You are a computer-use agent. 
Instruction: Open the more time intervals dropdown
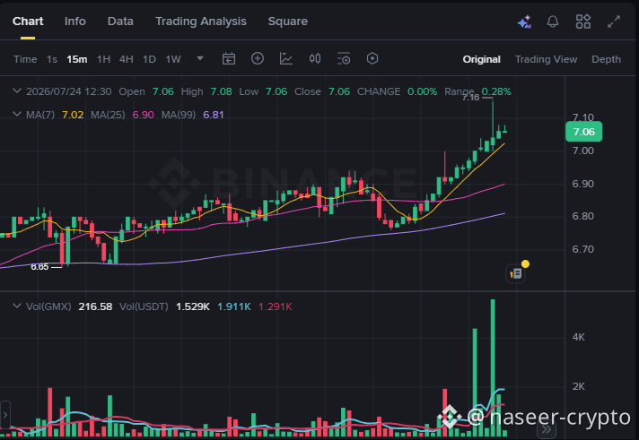[200, 58]
